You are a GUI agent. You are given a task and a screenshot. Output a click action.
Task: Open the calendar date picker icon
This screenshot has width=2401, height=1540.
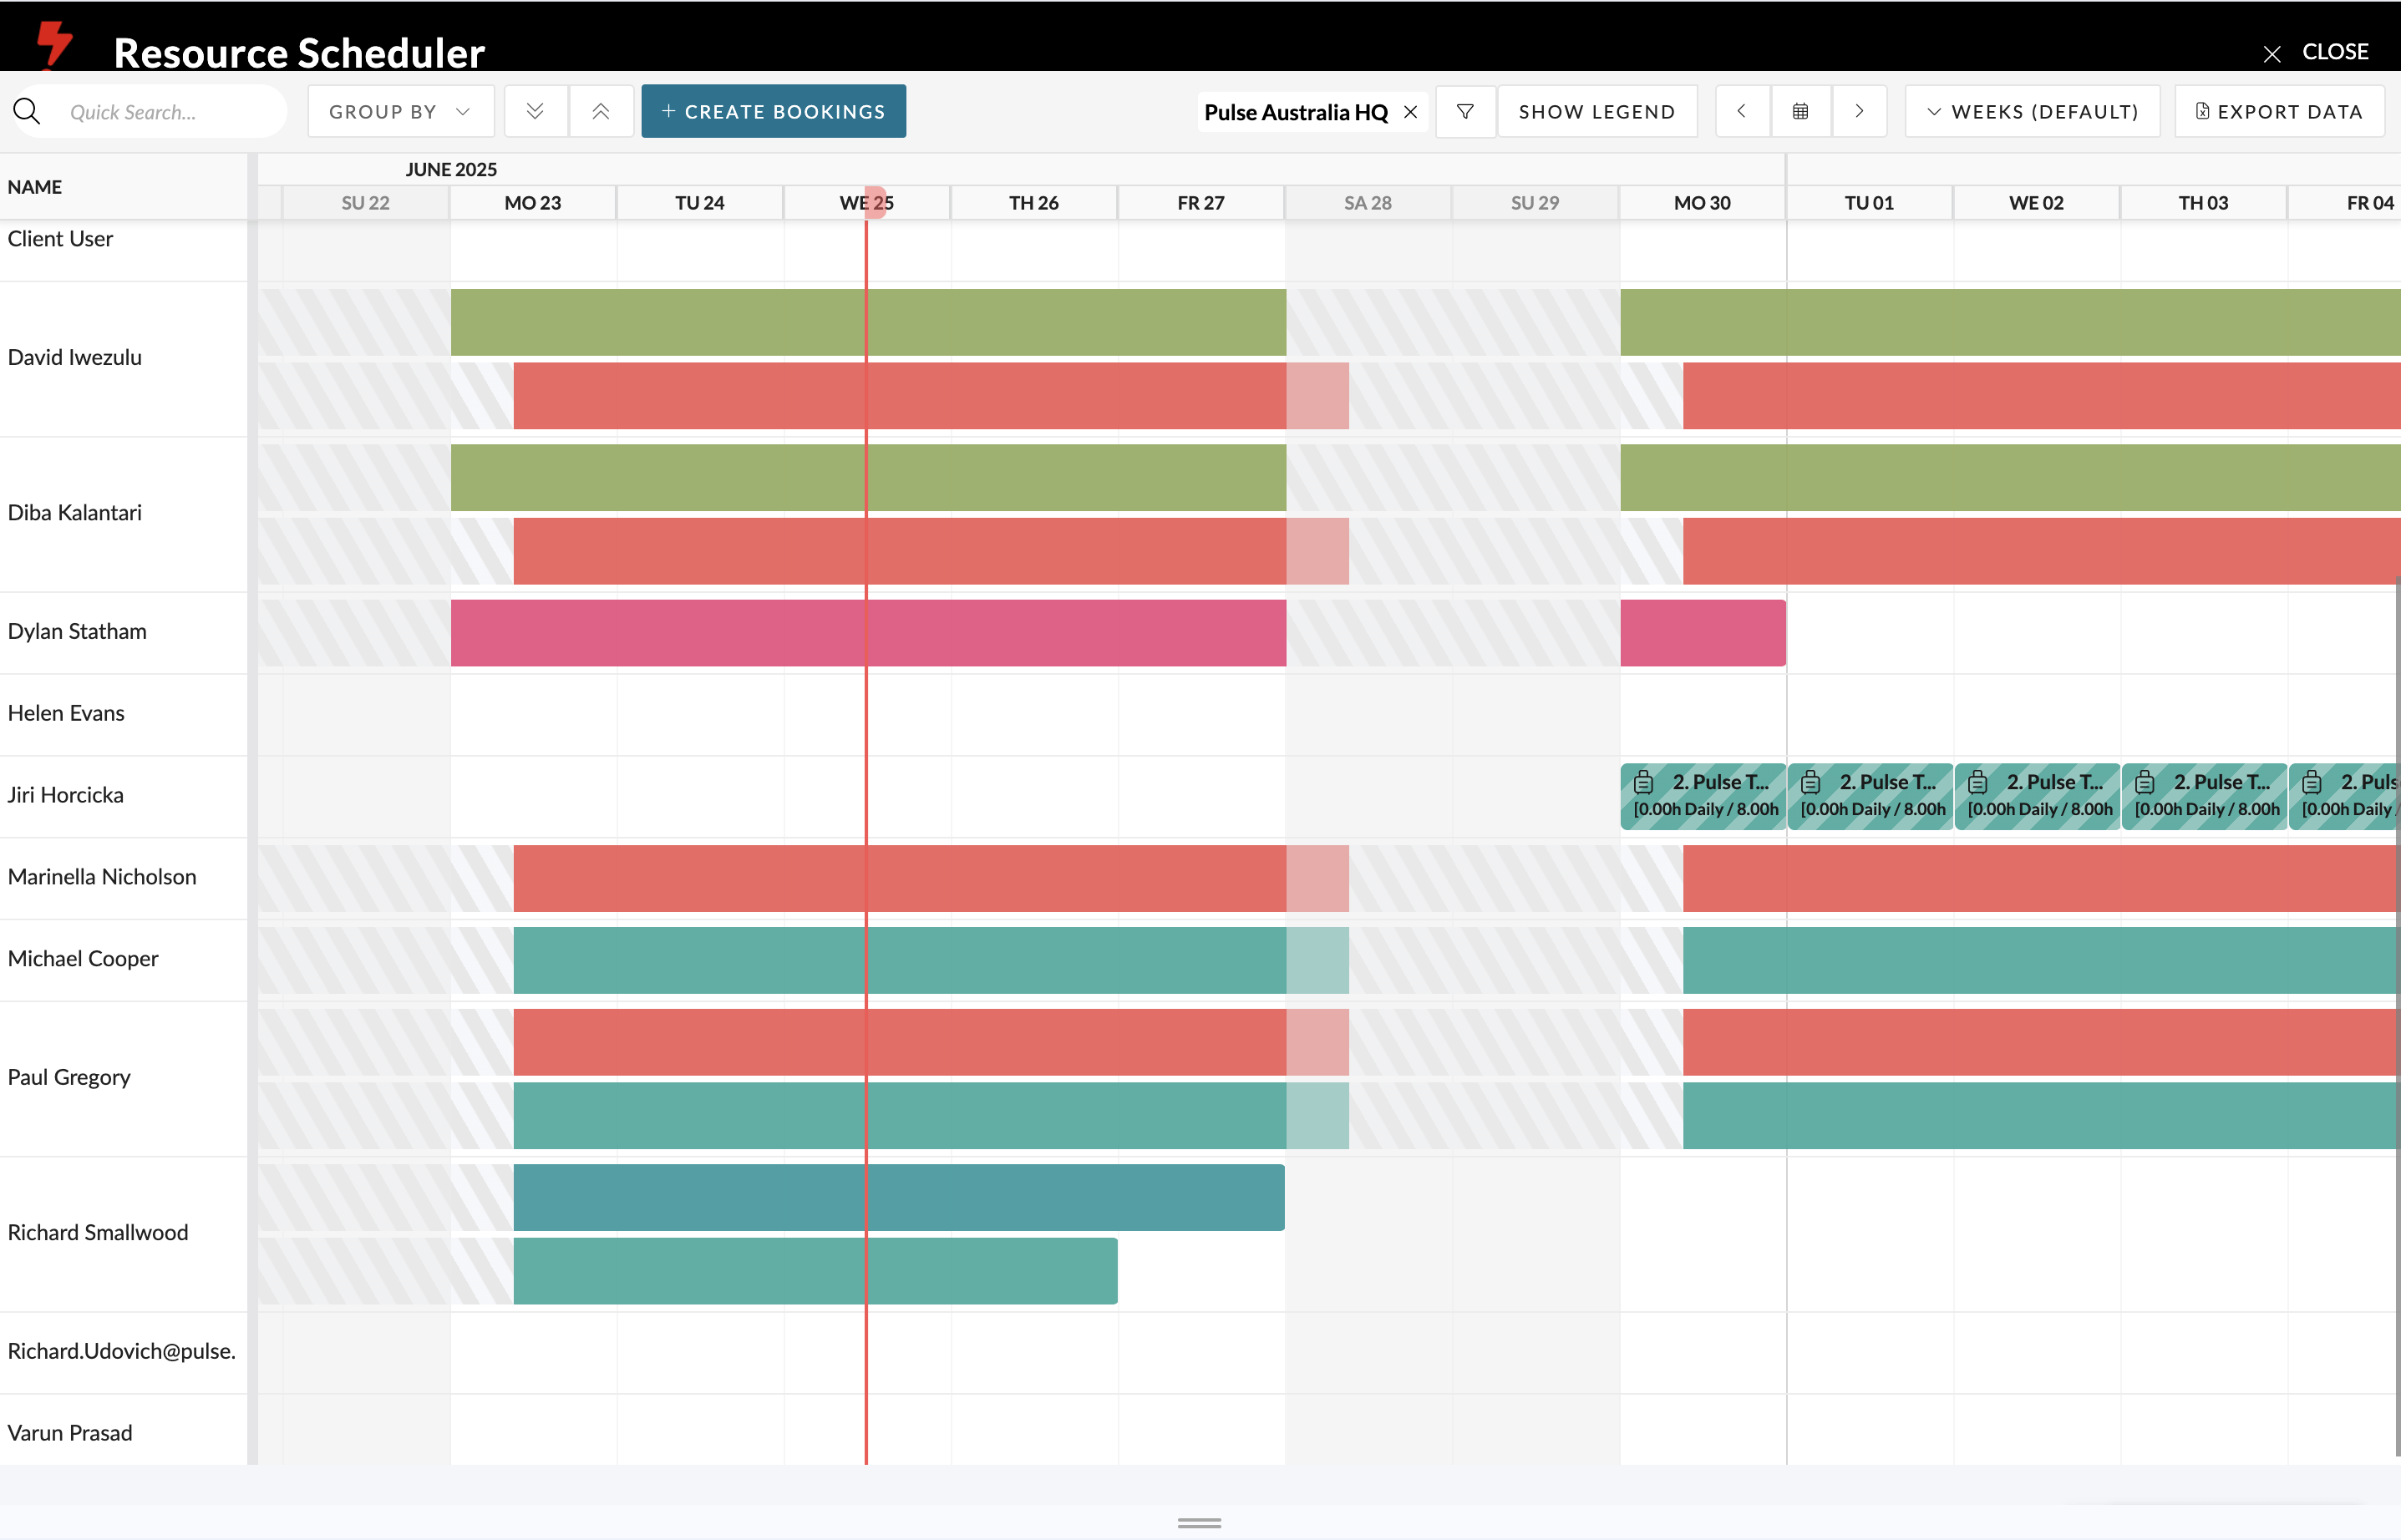[x=1801, y=111]
